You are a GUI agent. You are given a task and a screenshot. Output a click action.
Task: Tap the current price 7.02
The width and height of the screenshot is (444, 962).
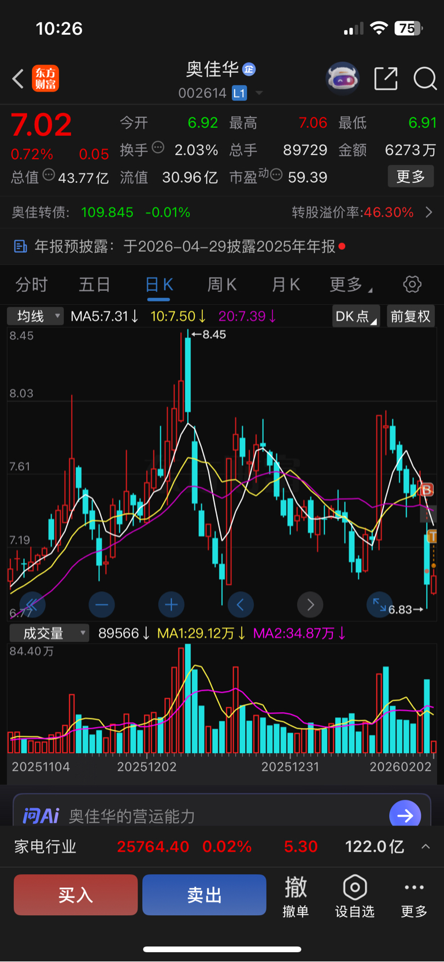(41, 124)
